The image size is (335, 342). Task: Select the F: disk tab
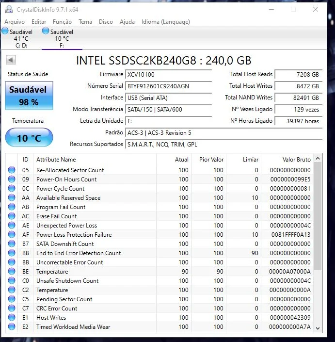point(62,38)
